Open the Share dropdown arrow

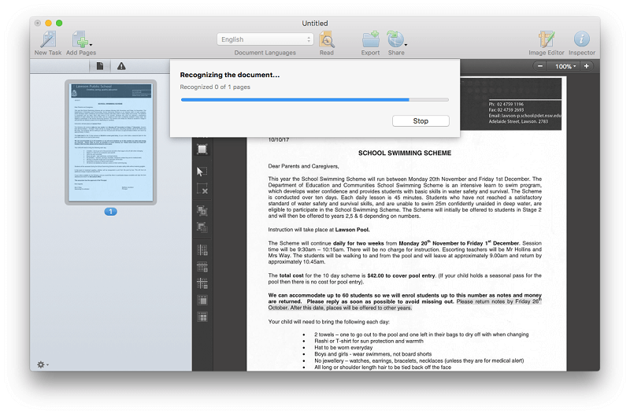(x=406, y=45)
